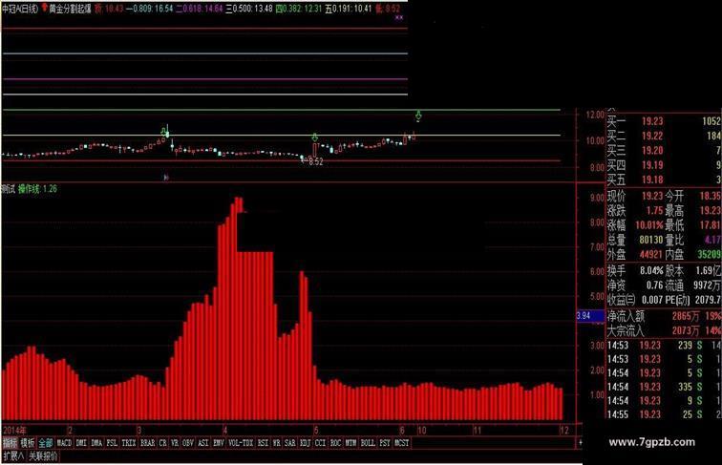Viewport: 722px width, 465px height.
Task: Click the 2014年 label on time axis
Action: pos(14,431)
